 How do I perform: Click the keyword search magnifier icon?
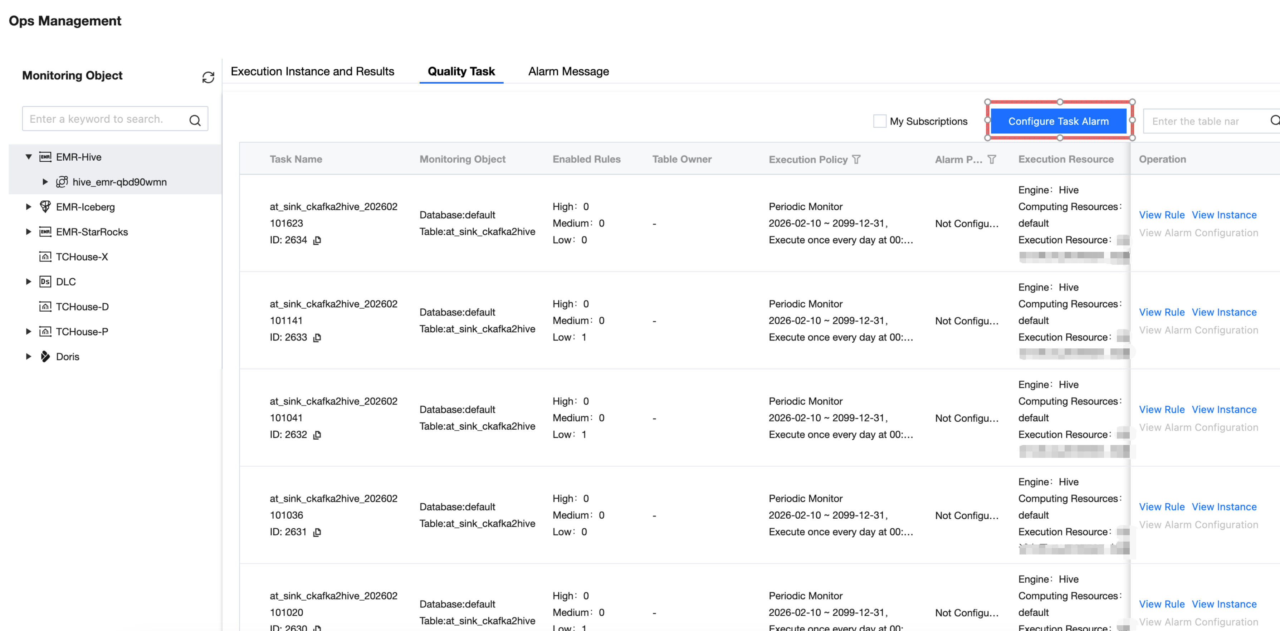(195, 120)
